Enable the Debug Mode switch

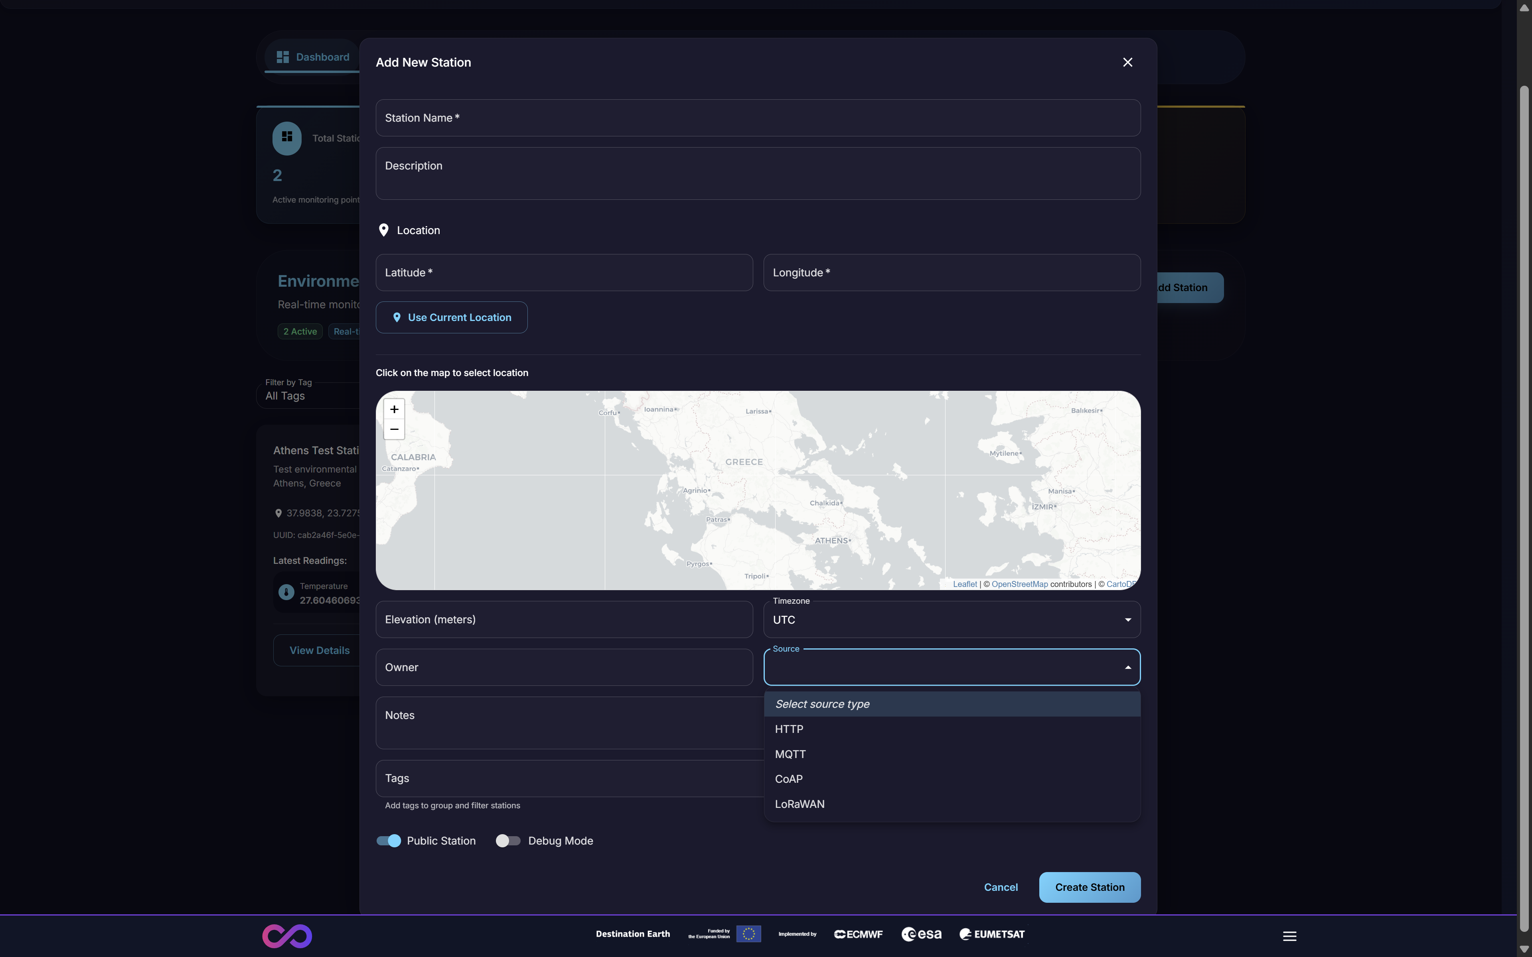508,841
